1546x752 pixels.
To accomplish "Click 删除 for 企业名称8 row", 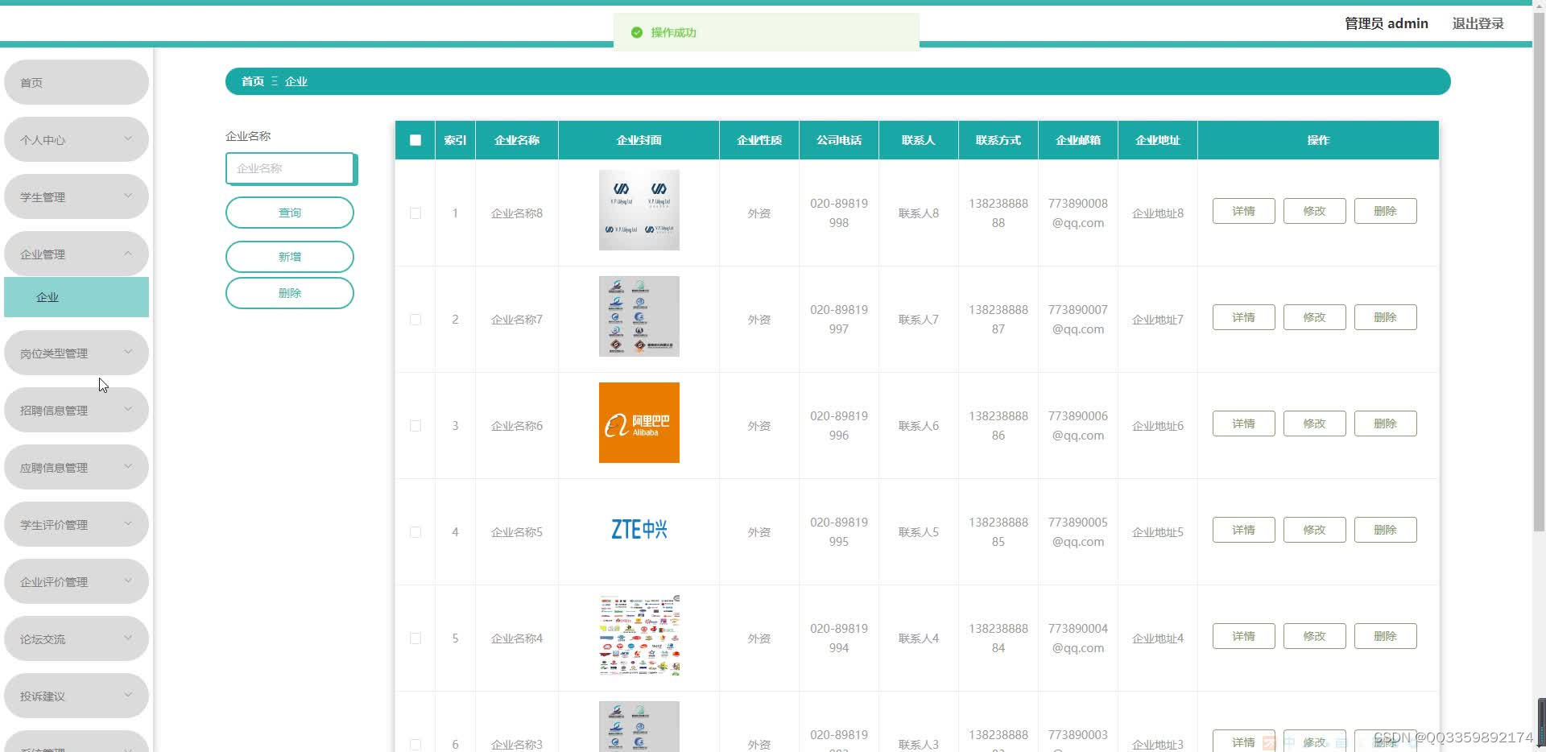I will point(1385,211).
